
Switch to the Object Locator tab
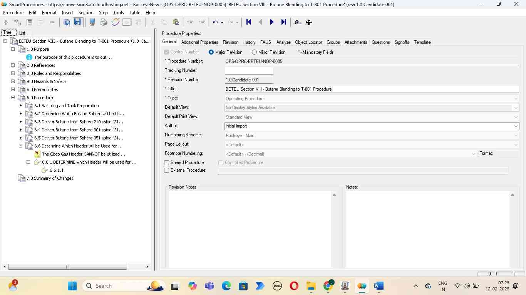click(x=308, y=42)
